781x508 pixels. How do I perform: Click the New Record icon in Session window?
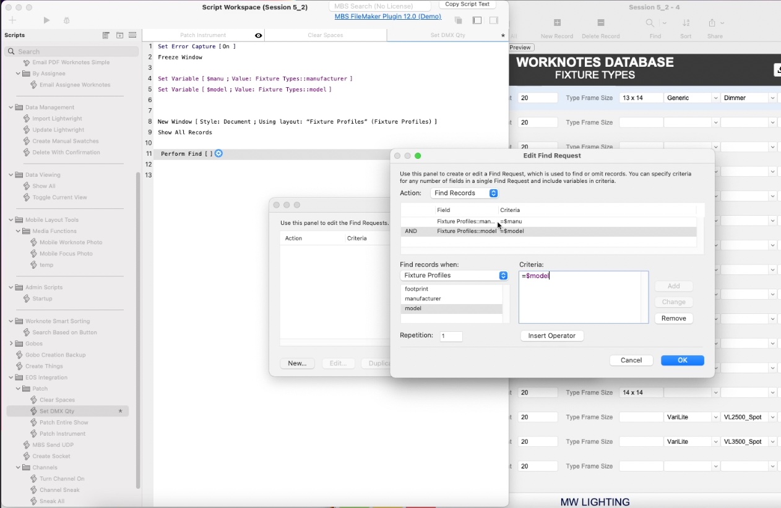557,23
